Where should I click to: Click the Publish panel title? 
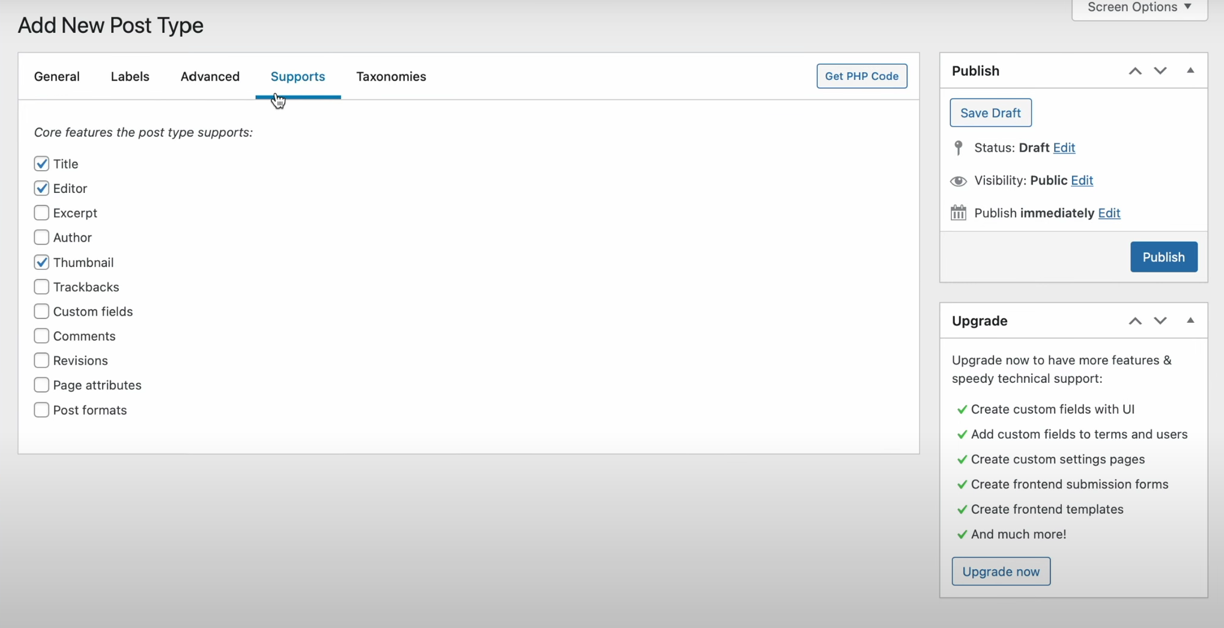[975, 71]
